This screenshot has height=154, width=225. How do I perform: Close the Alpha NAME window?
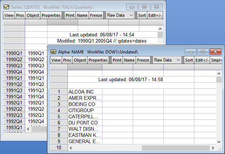click(x=216, y=52)
